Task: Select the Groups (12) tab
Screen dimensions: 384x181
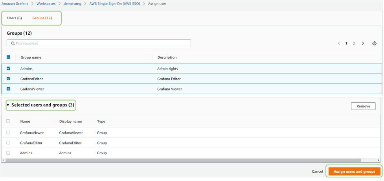Action: 42,18
